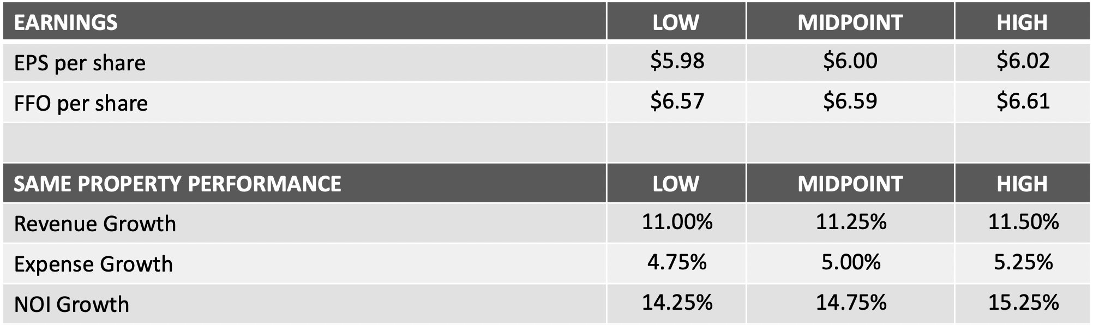
Task: Select the $6.57 FFO low value
Action: click(x=677, y=101)
